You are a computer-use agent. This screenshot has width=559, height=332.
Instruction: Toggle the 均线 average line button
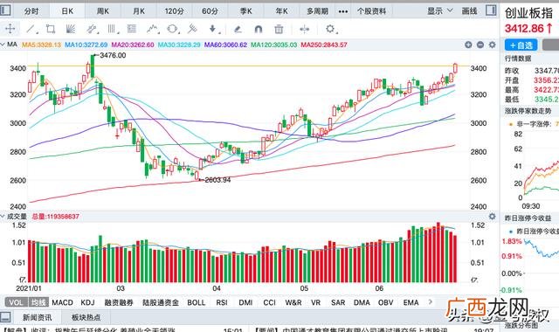[x=38, y=302]
